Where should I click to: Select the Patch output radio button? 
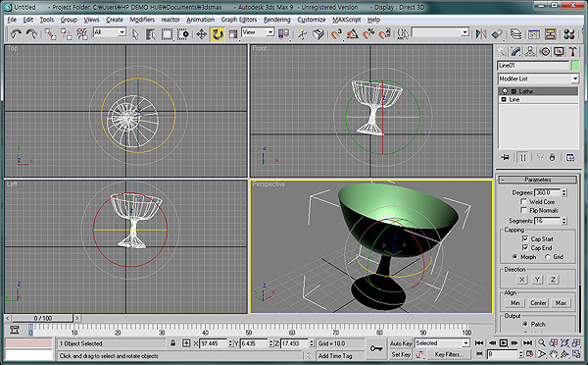[x=525, y=324]
